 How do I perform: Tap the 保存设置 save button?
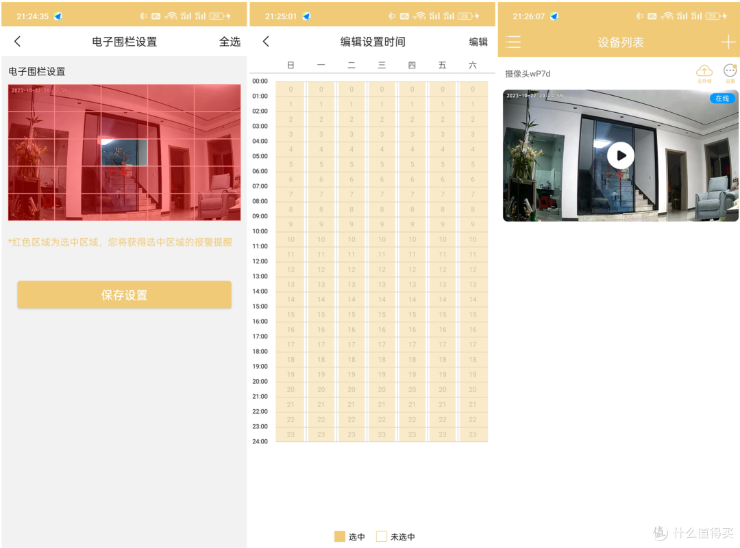(124, 295)
